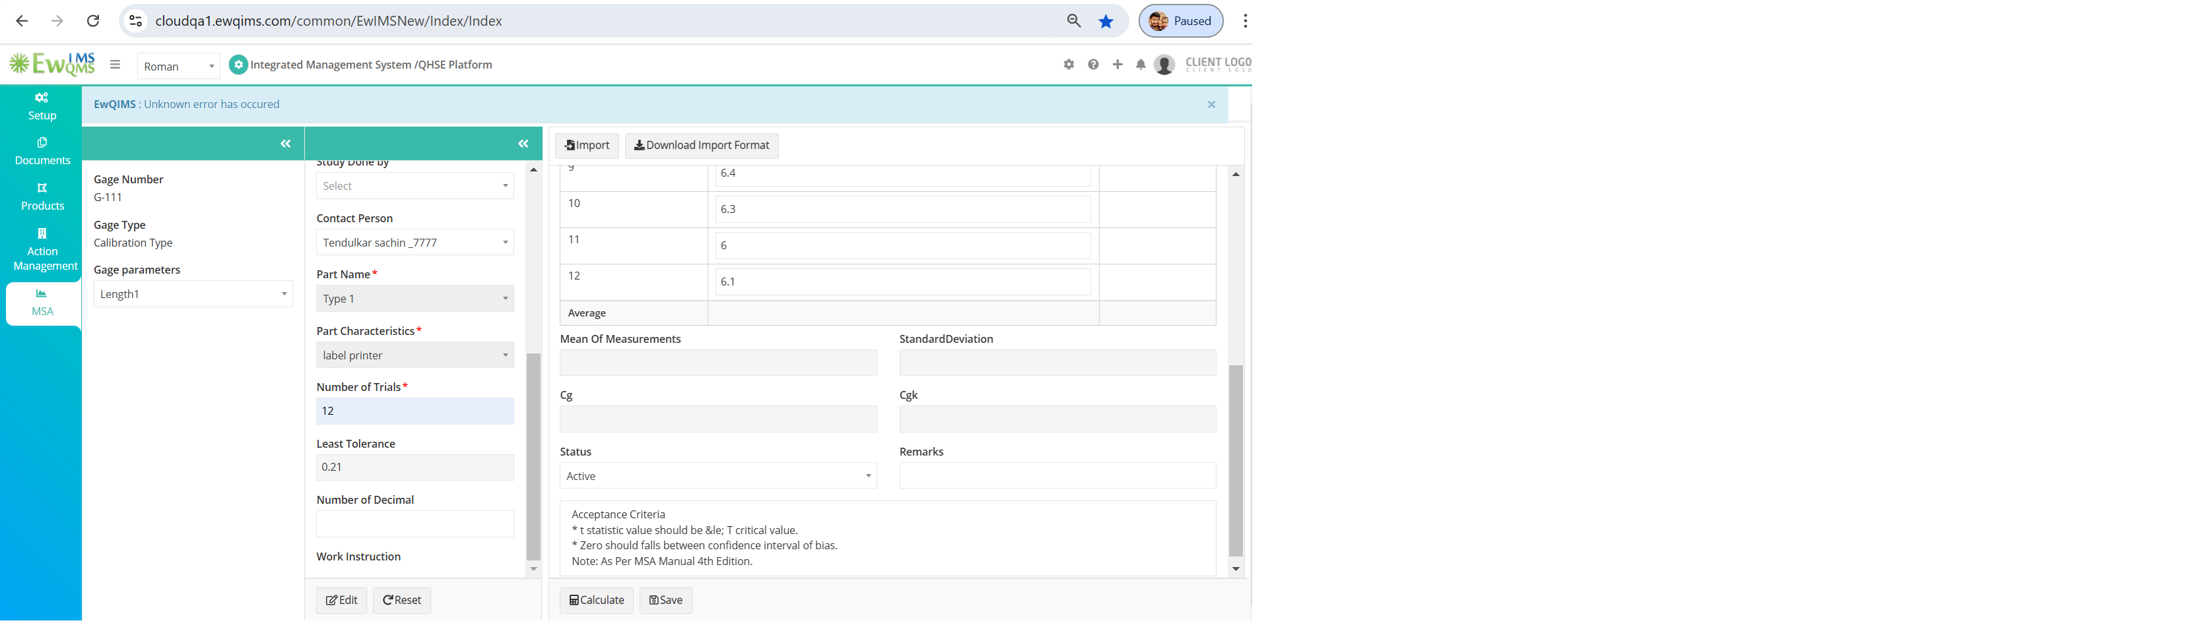Click the Edit button

pos(341,601)
